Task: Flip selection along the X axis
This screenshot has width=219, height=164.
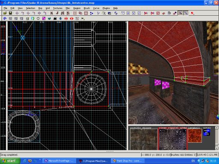Action: coord(17,13)
